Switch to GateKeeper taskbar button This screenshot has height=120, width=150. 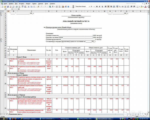(29, 119)
